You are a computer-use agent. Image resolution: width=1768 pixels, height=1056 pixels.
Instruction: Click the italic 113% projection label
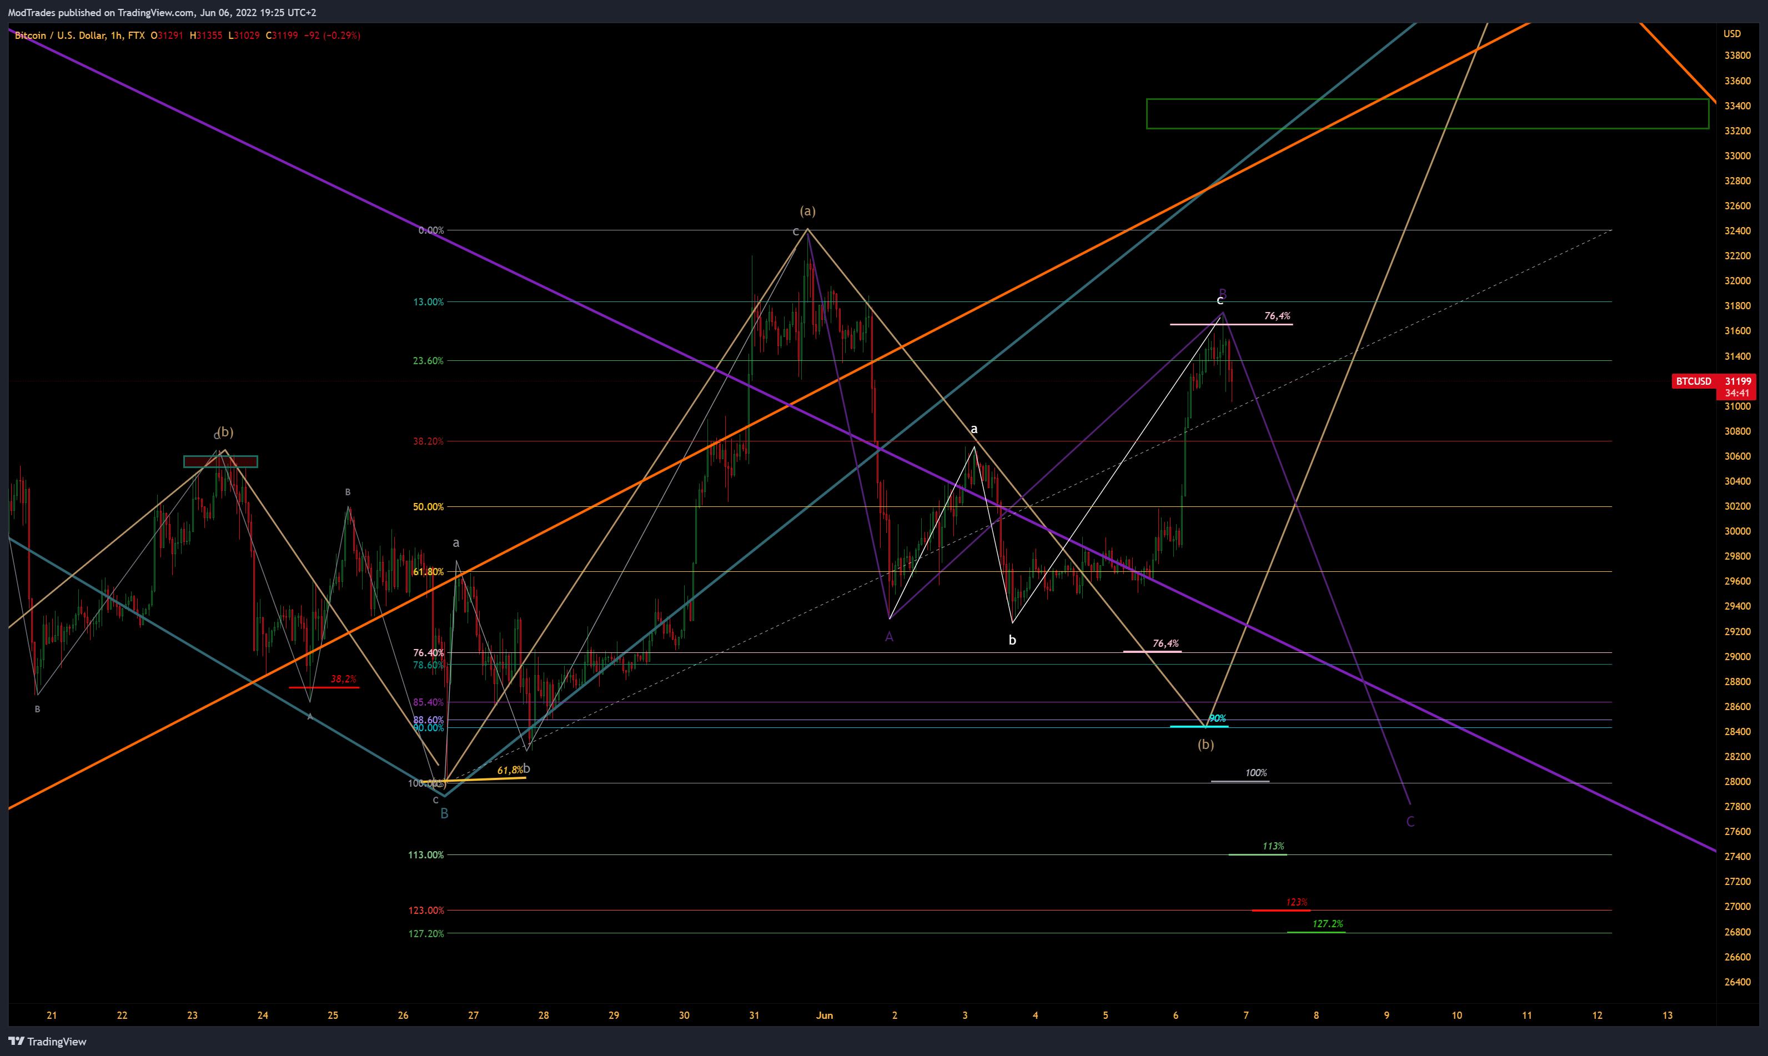[1274, 846]
